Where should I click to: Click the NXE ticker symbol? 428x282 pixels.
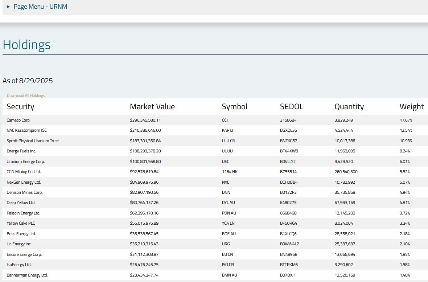226,182
